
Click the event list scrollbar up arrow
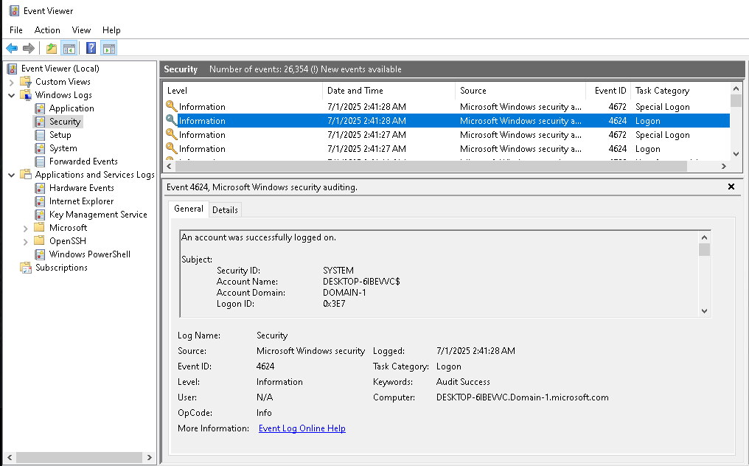[x=736, y=89]
